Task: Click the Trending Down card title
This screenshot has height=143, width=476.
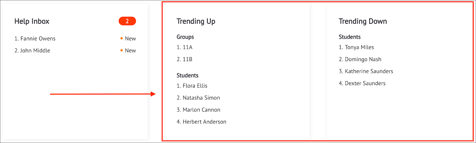Action: 363,21
